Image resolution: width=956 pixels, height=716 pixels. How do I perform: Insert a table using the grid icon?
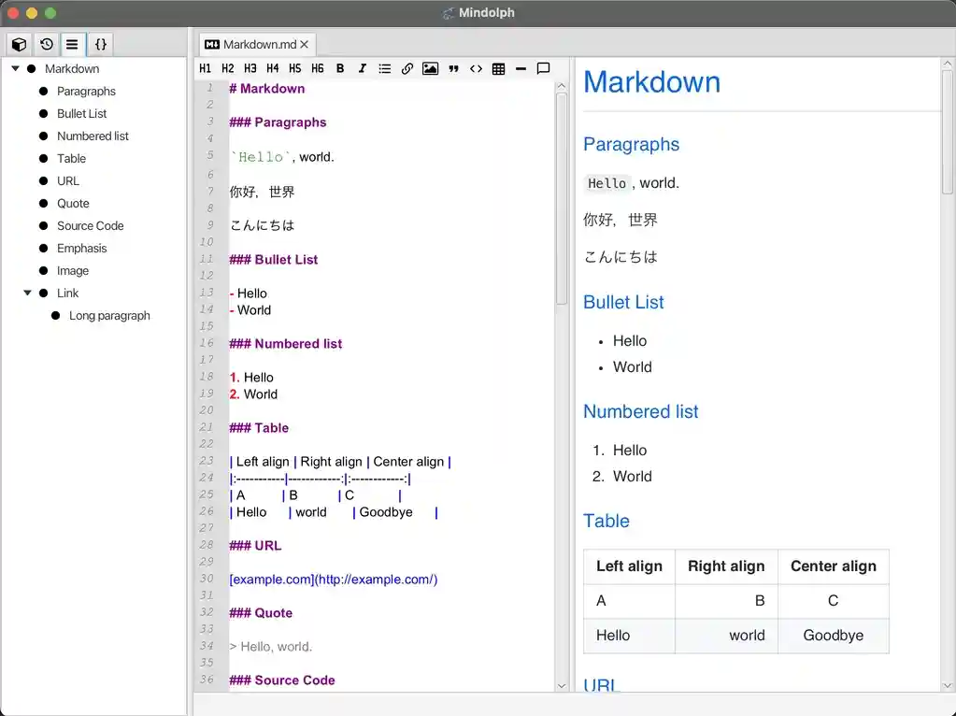(x=498, y=68)
